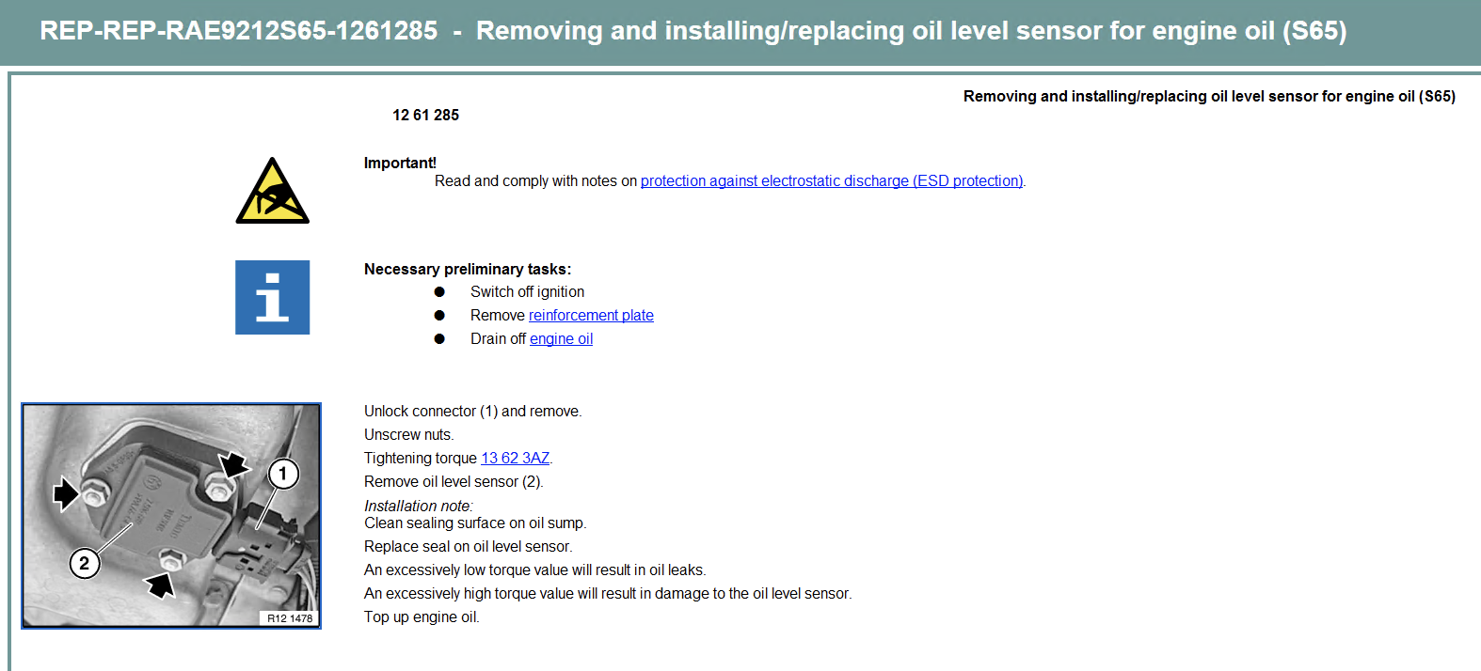1481x671 pixels.
Task: Open tightening torque 13 62 3AZ link
Action: coord(515,458)
